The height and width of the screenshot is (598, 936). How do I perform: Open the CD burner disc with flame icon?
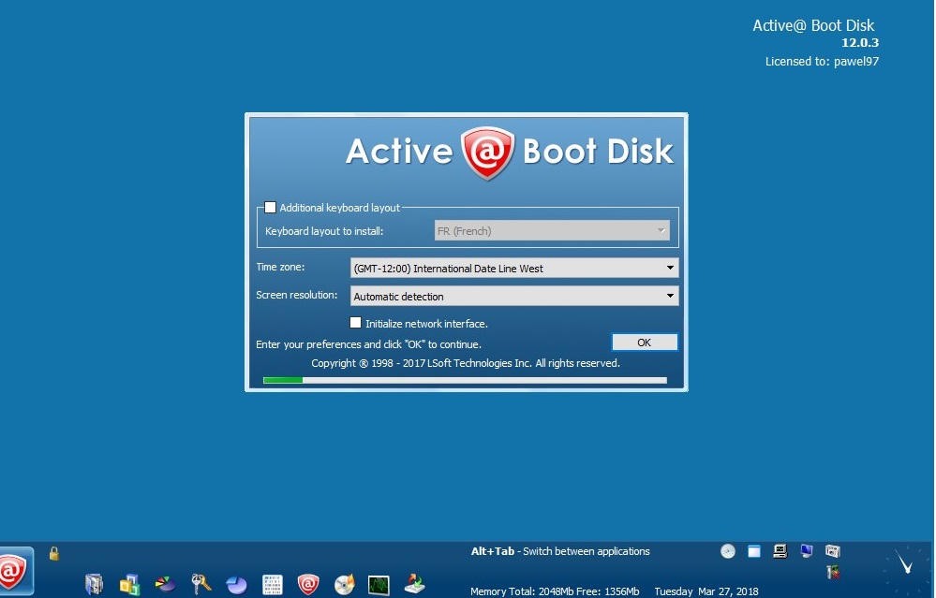coord(345,585)
